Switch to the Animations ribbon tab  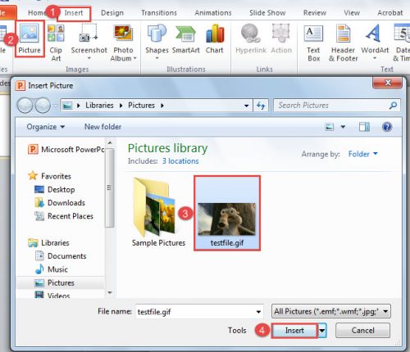213,13
